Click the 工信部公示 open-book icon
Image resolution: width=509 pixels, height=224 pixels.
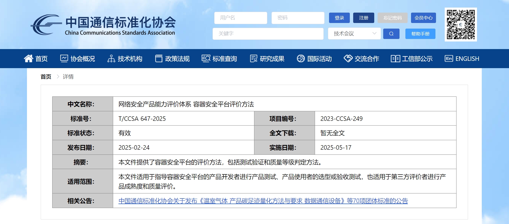tap(395, 58)
